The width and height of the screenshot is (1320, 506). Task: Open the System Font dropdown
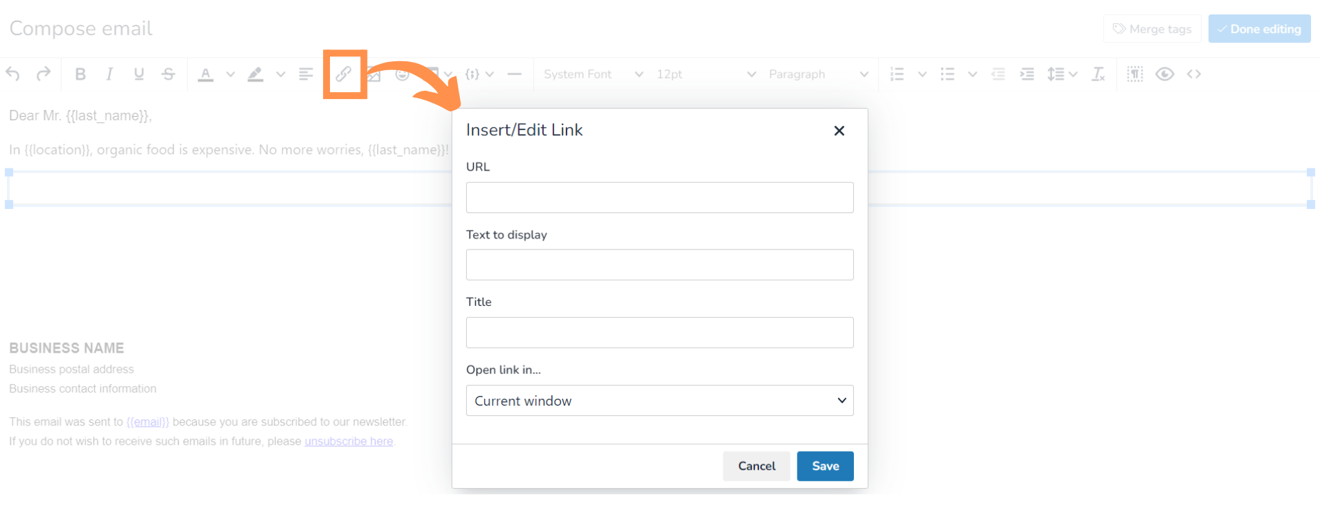tap(593, 74)
